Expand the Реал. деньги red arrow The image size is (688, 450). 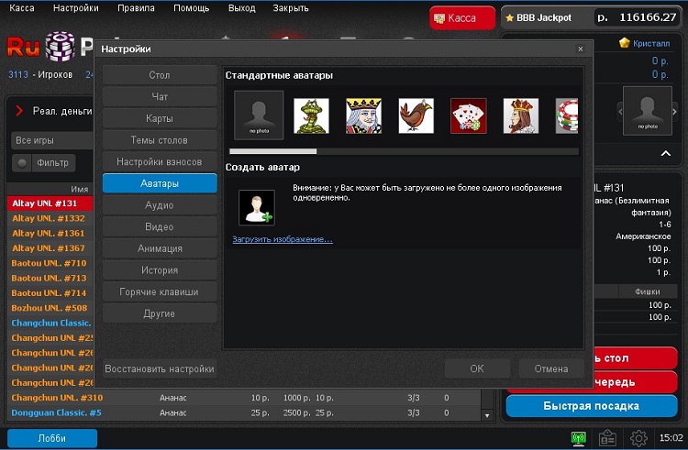pos(19,111)
